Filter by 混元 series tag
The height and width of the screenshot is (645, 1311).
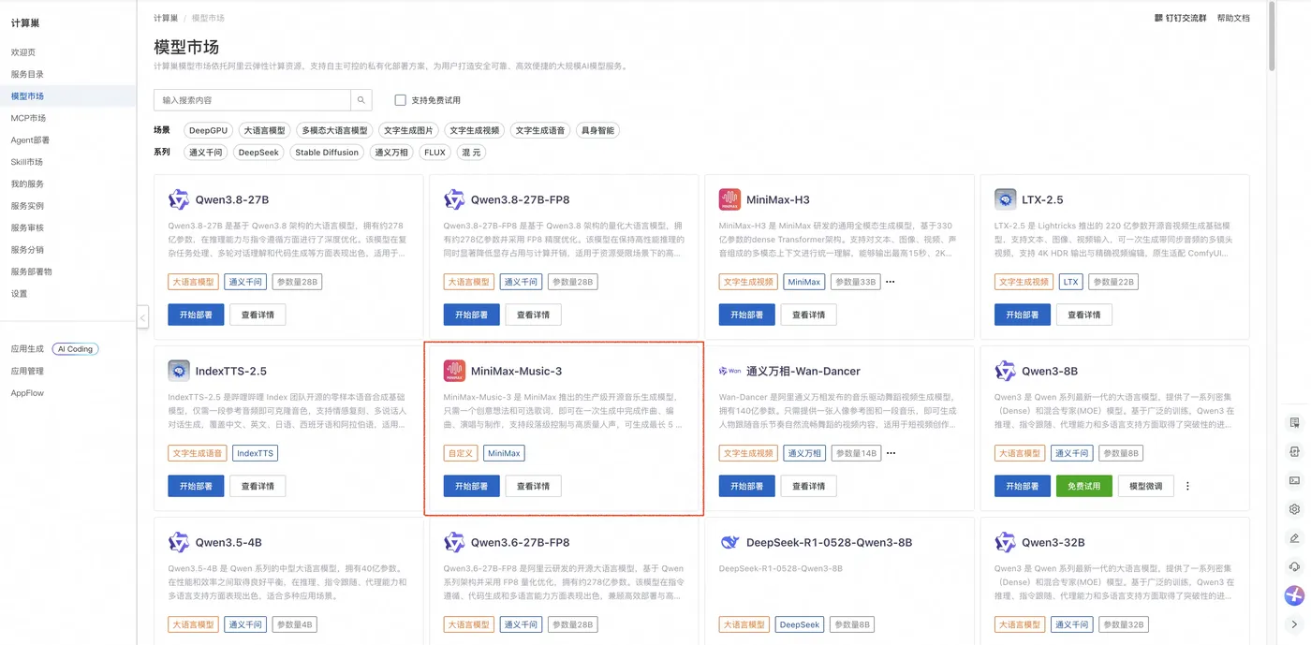(x=471, y=153)
